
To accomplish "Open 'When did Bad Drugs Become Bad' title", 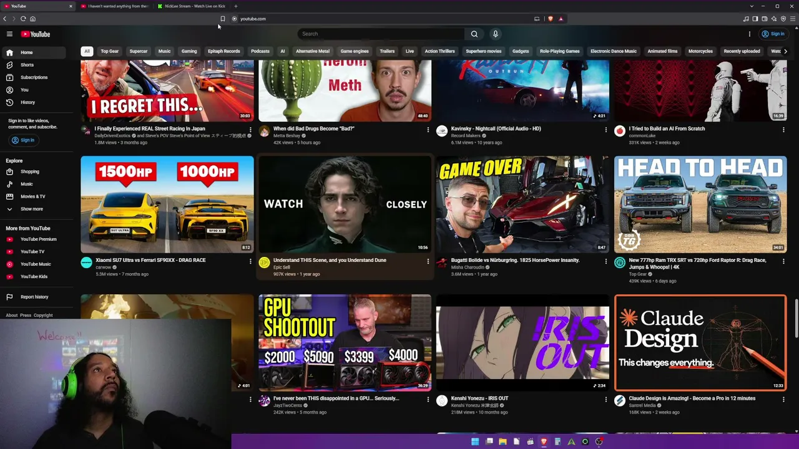I will [314, 128].
